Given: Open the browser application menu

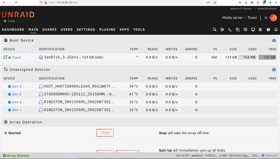Looking at the screenshot, I should coord(276,3).
